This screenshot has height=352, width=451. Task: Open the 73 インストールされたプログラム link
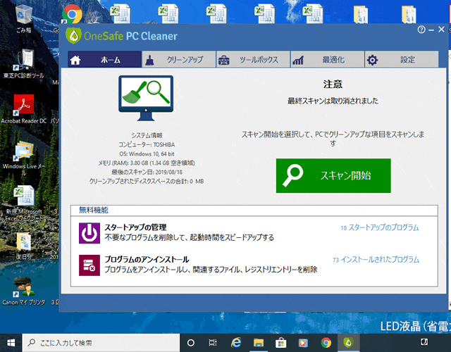pyautogui.click(x=376, y=260)
